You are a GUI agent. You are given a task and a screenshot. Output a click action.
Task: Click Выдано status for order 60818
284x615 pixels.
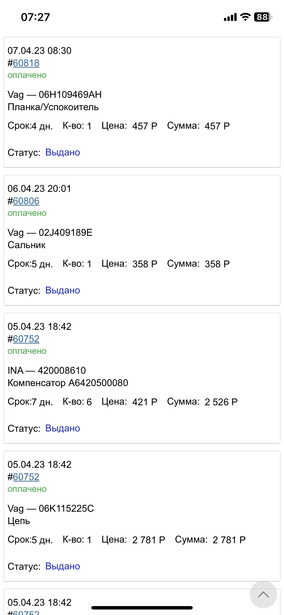click(62, 152)
